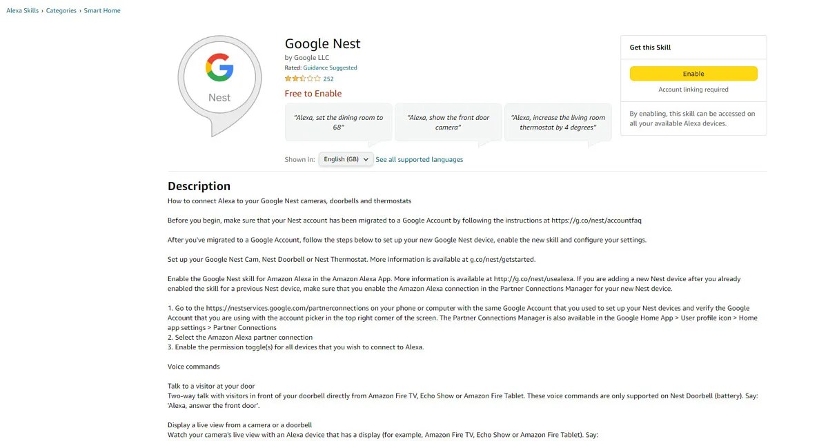
Task: Select the dining room voice command card
Action: pyautogui.click(x=338, y=123)
